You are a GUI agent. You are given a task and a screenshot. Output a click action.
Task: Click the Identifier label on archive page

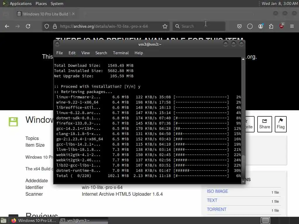click(34, 188)
